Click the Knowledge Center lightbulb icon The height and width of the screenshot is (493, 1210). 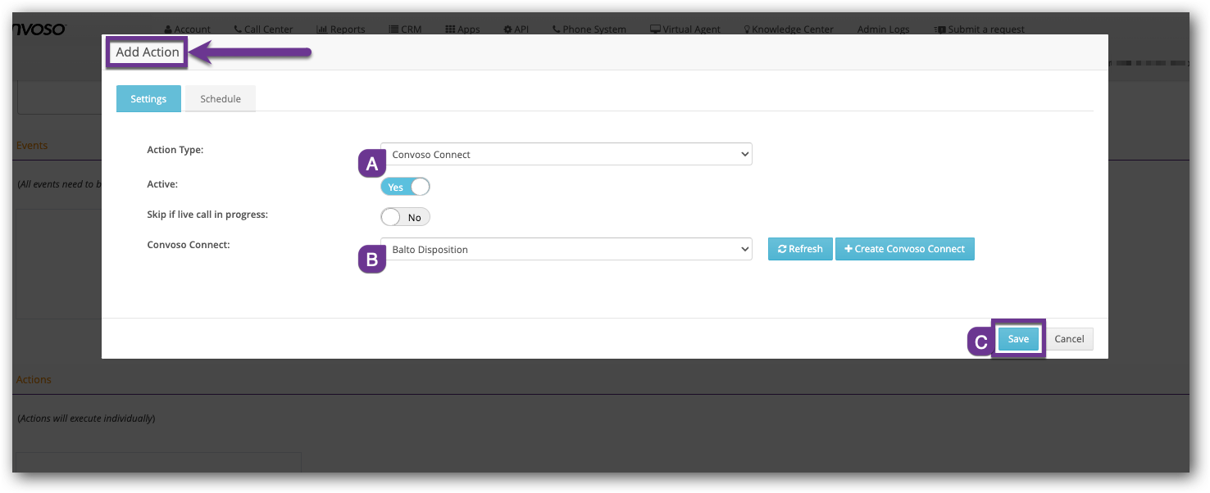[747, 29]
